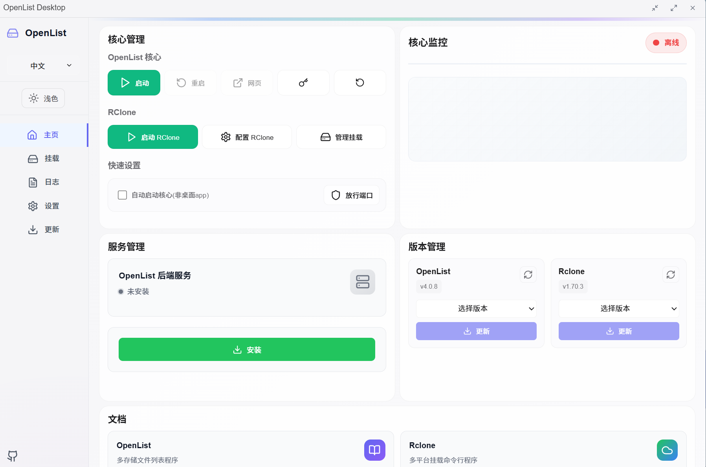This screenshot has width=706, height=467.
Task: Click 更新 button under OpenList version
Action: pyautogui.click(x=476, y=331)
